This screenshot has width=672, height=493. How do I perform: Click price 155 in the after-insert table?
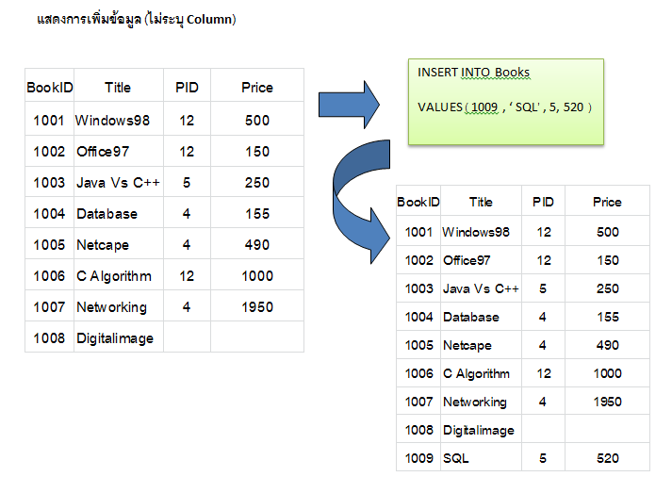click(607, 317)
